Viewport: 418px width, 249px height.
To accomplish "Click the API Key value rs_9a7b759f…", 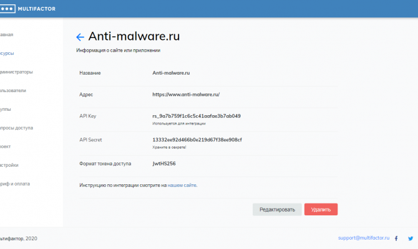I will (197, 116).
